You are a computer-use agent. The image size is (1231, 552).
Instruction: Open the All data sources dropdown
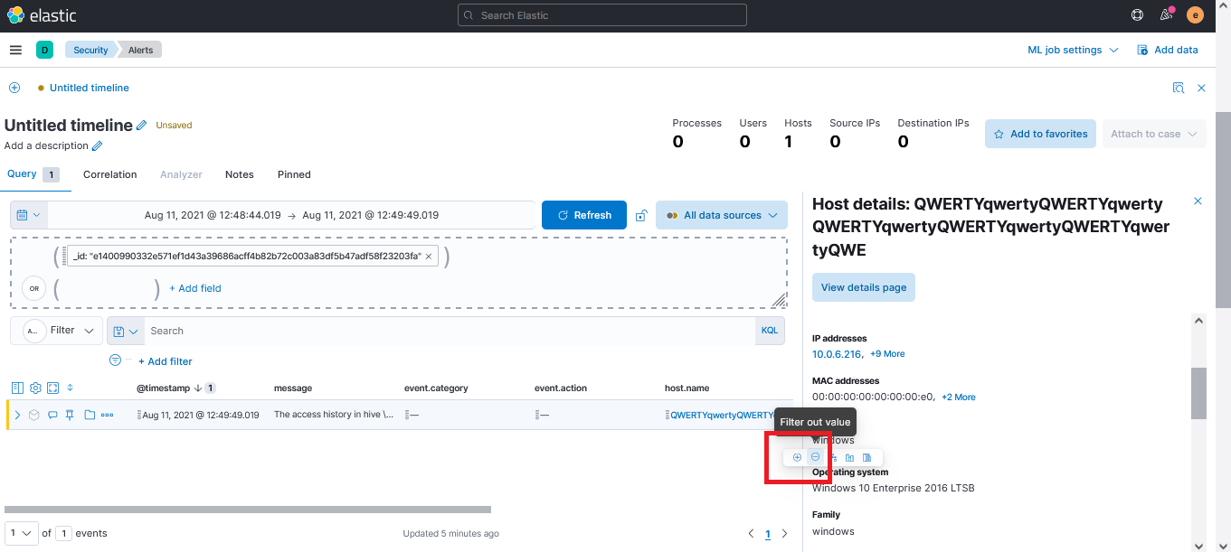pyautogui.click(x=722, y=215)
